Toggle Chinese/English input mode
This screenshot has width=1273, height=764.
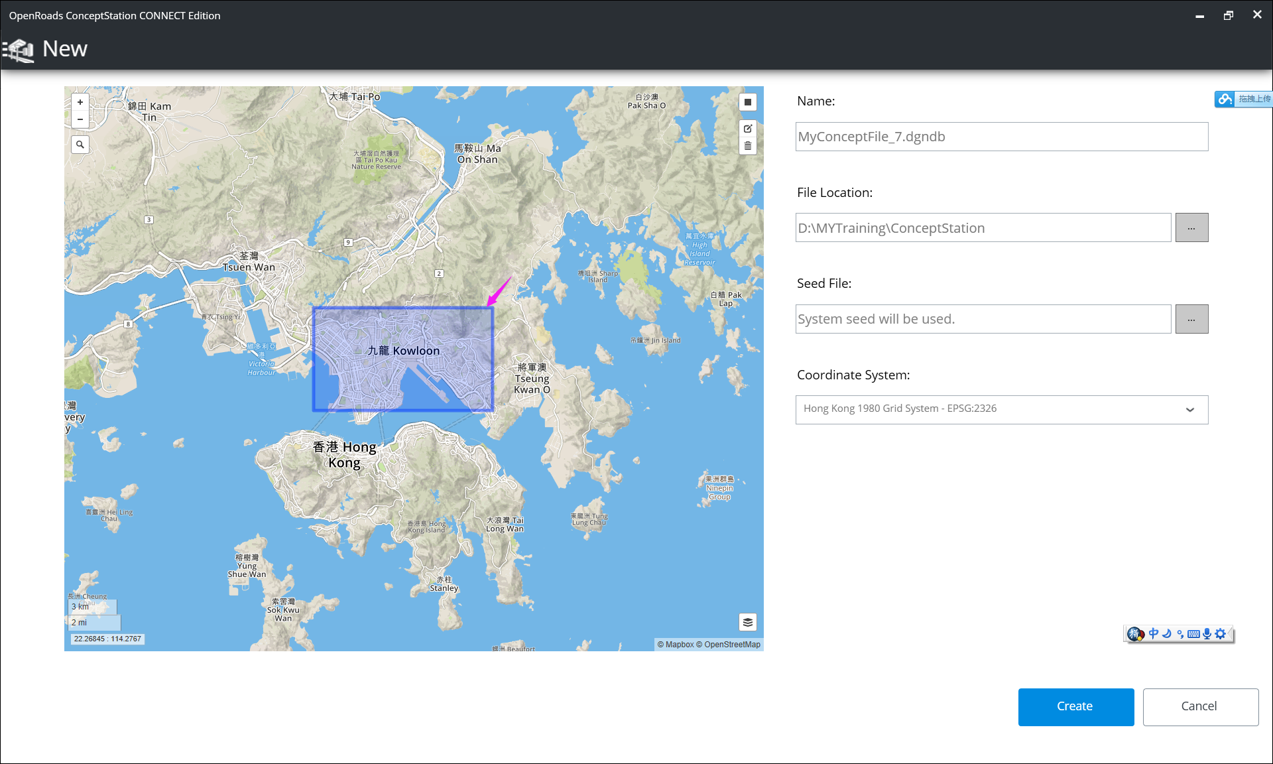click(1154, 633)
